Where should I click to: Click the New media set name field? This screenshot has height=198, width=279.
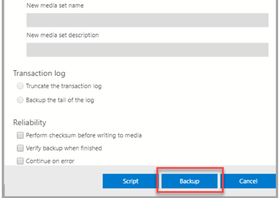tap(147, 20)
